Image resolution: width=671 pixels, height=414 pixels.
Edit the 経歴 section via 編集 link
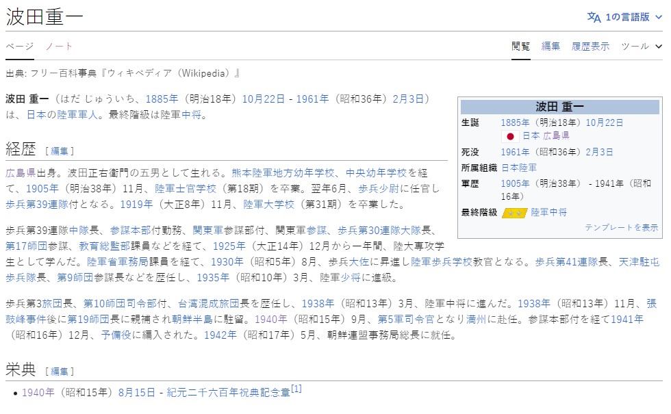click(60, 151)
